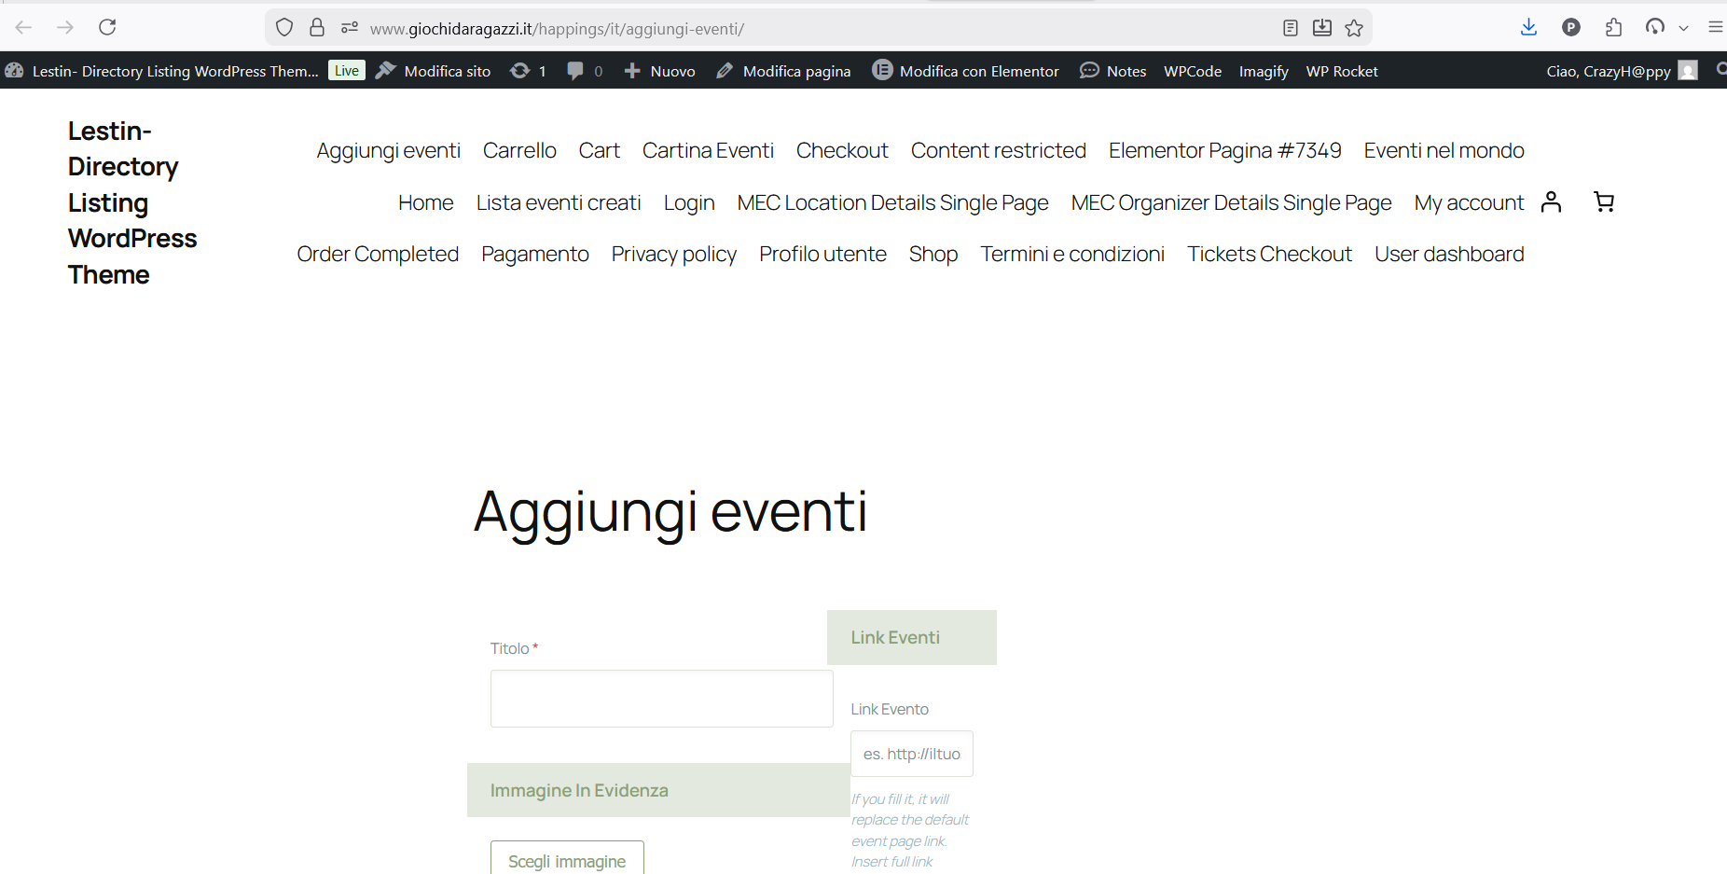Open the WP Rocket admin bar menu
This screenshot has width=1727, height=874.
point(1341,71)
